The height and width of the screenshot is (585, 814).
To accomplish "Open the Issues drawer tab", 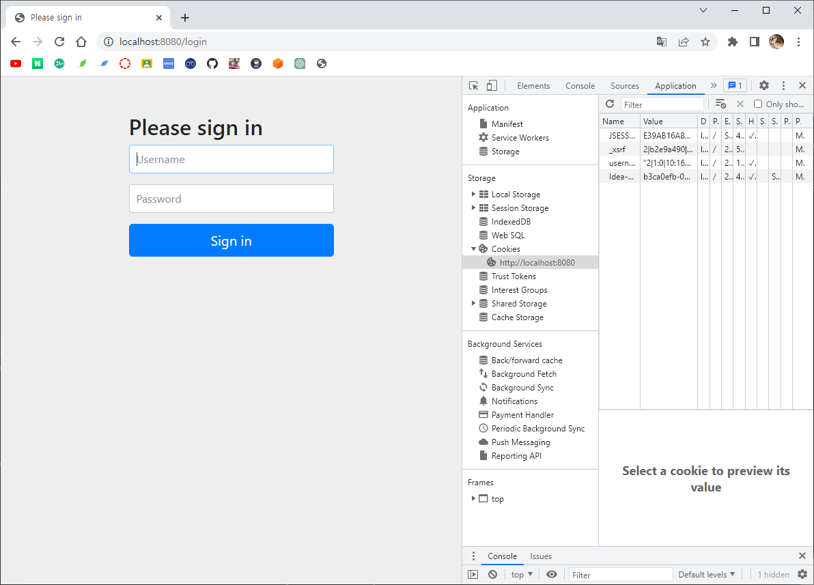I will (x=540, y=556).
